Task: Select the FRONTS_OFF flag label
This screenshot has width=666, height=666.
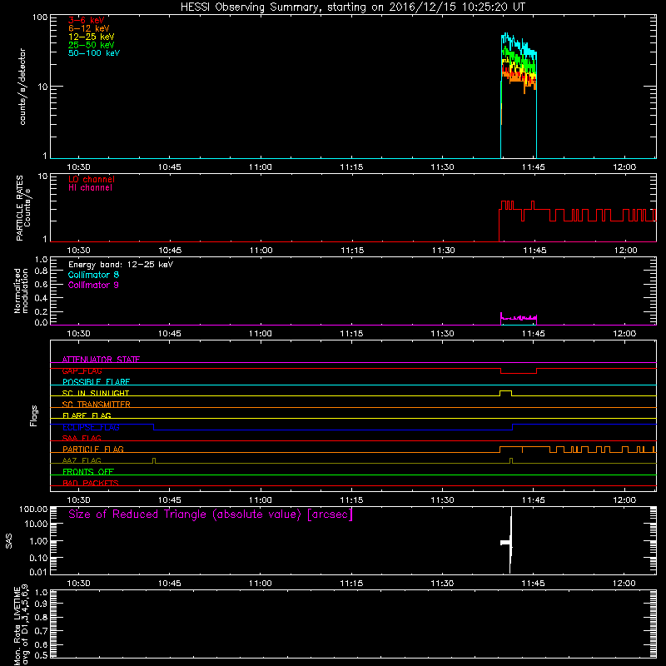Action: pos(88,471)
